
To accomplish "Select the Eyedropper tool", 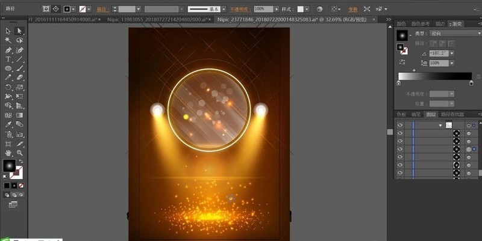I will [8, 124].
